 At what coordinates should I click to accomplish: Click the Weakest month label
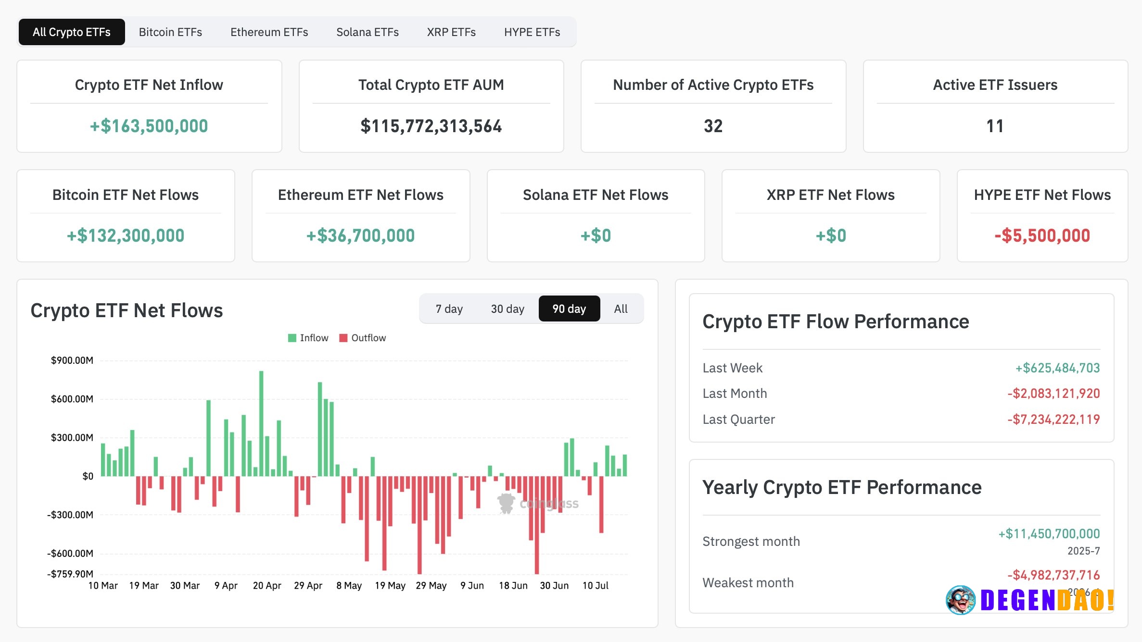pos(748,583)
